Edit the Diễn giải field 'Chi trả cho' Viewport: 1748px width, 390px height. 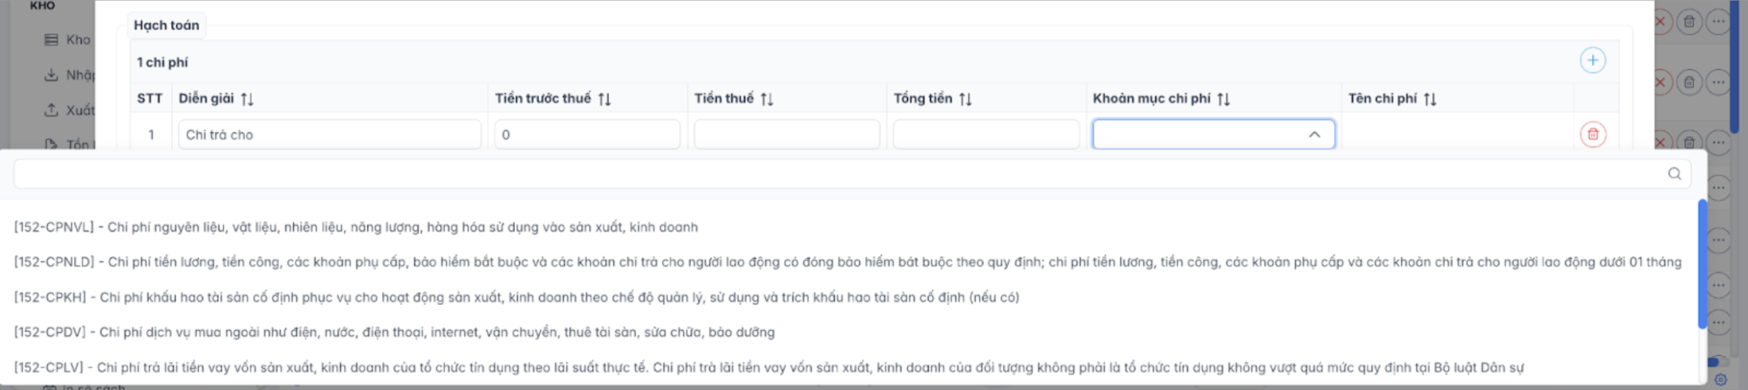330,134
